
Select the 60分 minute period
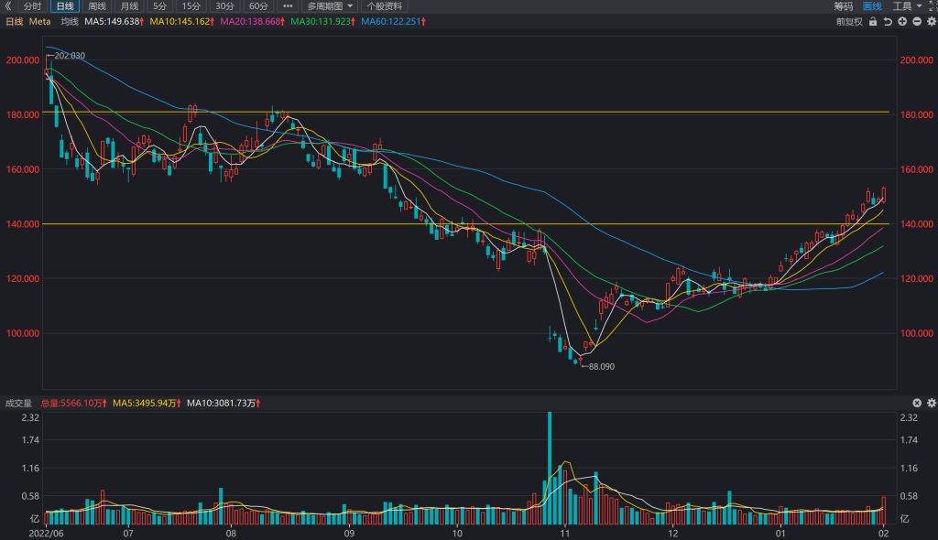(x=258, y=6)
